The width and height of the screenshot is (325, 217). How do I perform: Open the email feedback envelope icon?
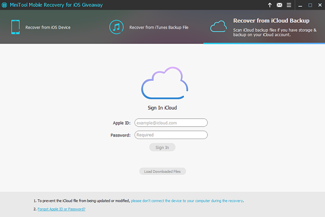[x=279, y=5]
